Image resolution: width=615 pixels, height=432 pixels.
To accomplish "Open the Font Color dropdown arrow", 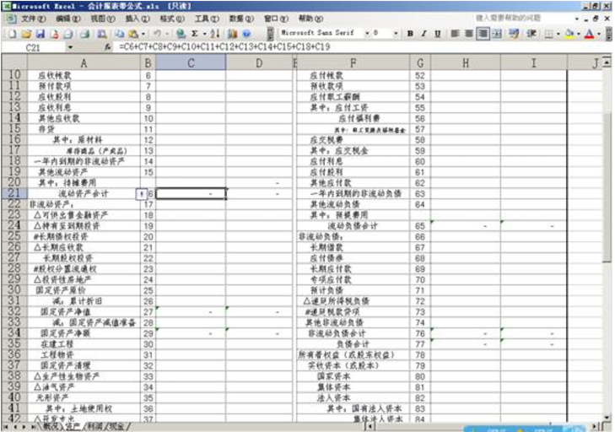I will (598, 34).
